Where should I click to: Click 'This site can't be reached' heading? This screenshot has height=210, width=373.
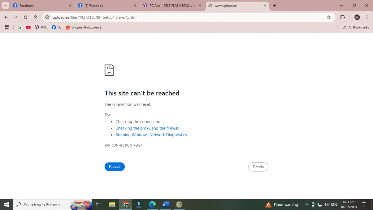point(142,93)
